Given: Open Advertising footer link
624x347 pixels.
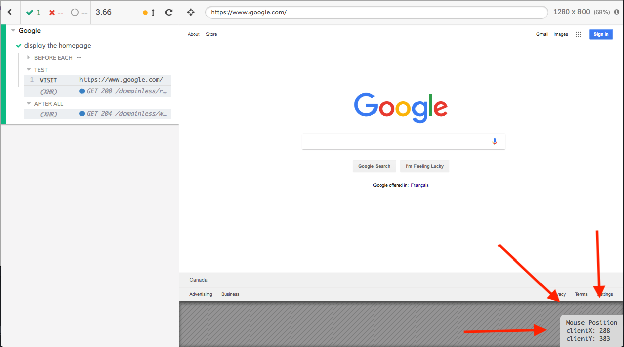Looking at the screenshot, I should pyautogui.click(x=200, y=294).
